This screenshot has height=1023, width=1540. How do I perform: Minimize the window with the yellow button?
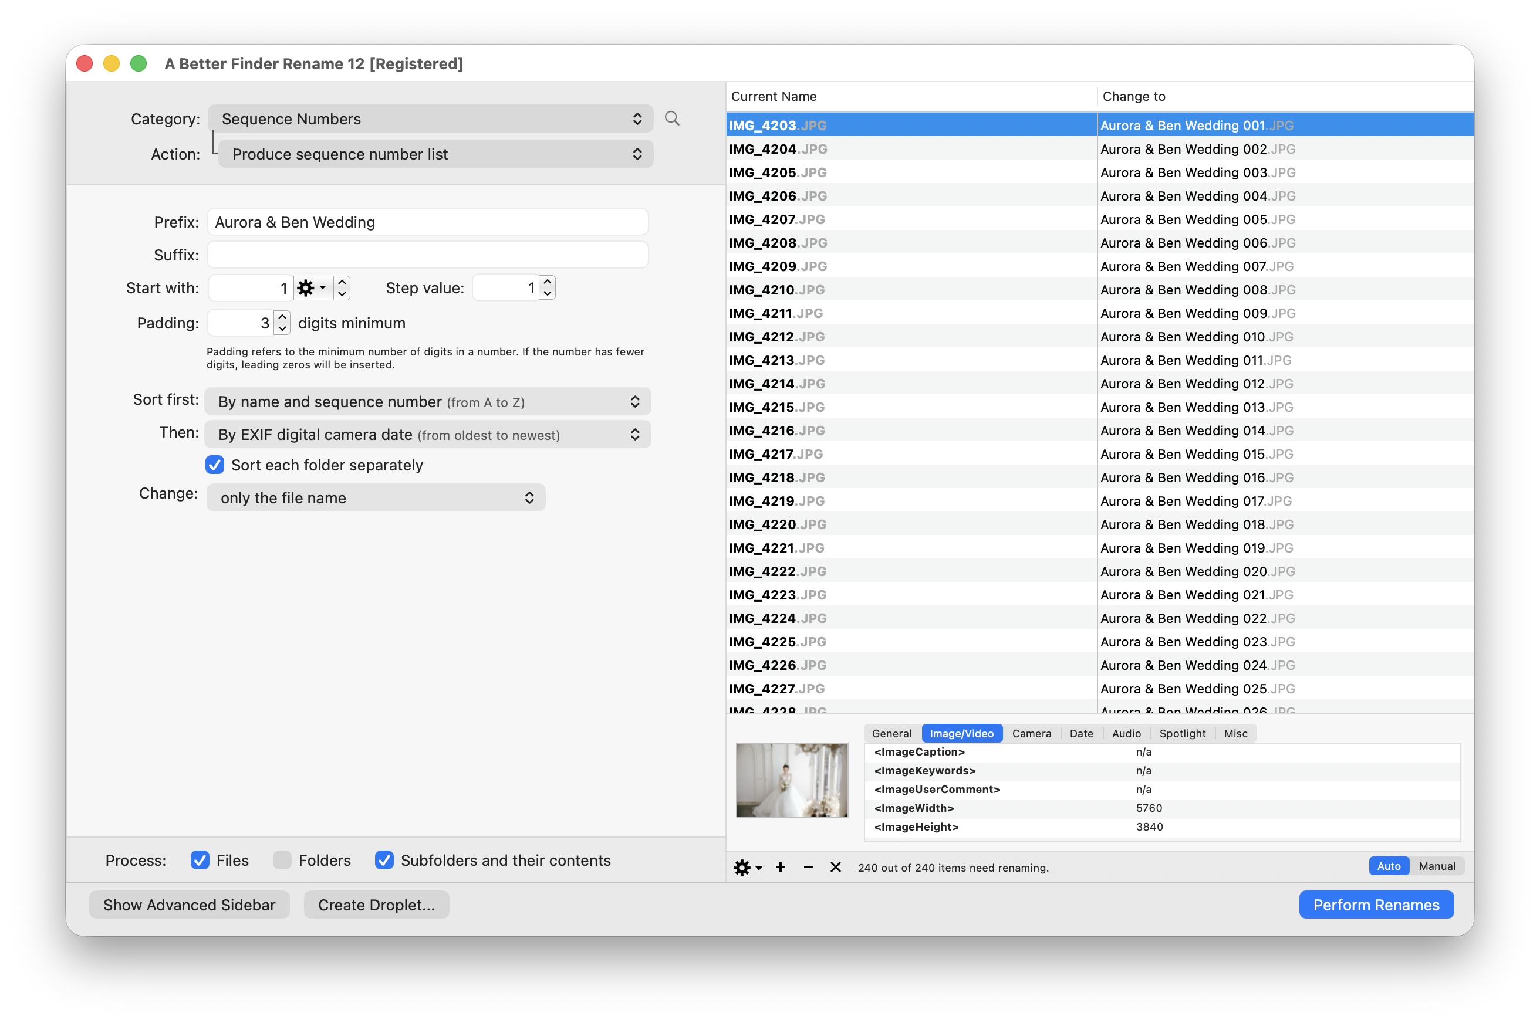pos(112,63)
